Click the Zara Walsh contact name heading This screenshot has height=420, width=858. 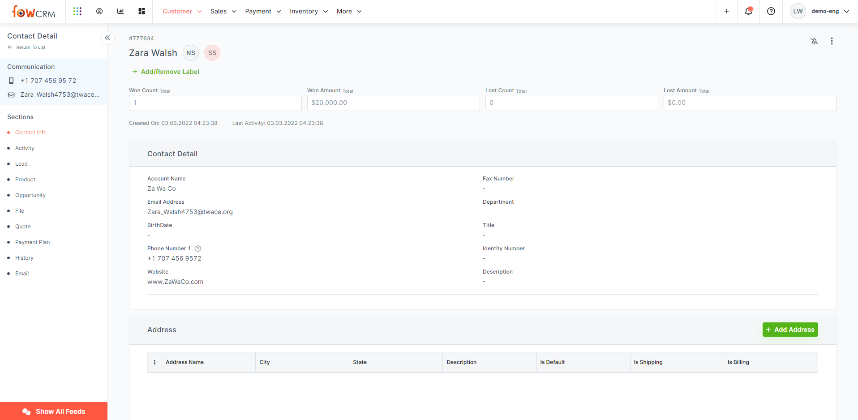pyautogui.click(x=153, y=53)
